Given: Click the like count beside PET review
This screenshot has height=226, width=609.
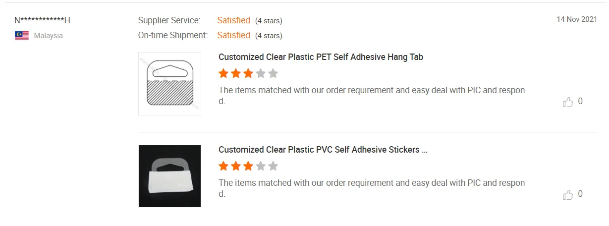Looking at the screenshot, I should 580,102.
